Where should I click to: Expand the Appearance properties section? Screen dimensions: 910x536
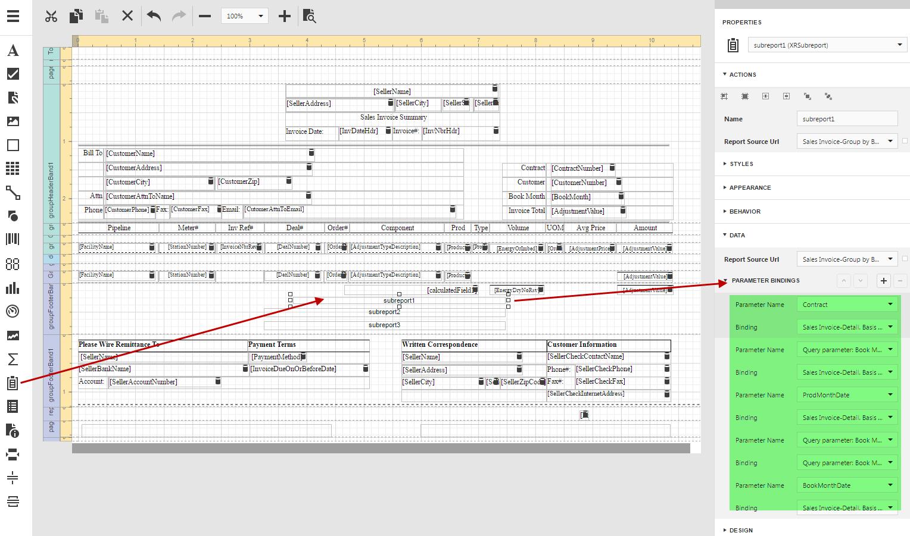(750, 187)
